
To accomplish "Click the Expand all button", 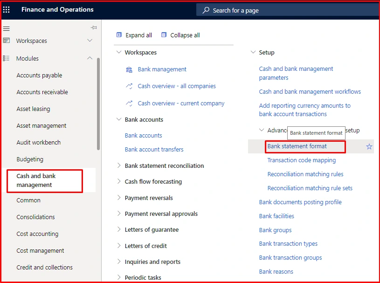I will (134, 35).
